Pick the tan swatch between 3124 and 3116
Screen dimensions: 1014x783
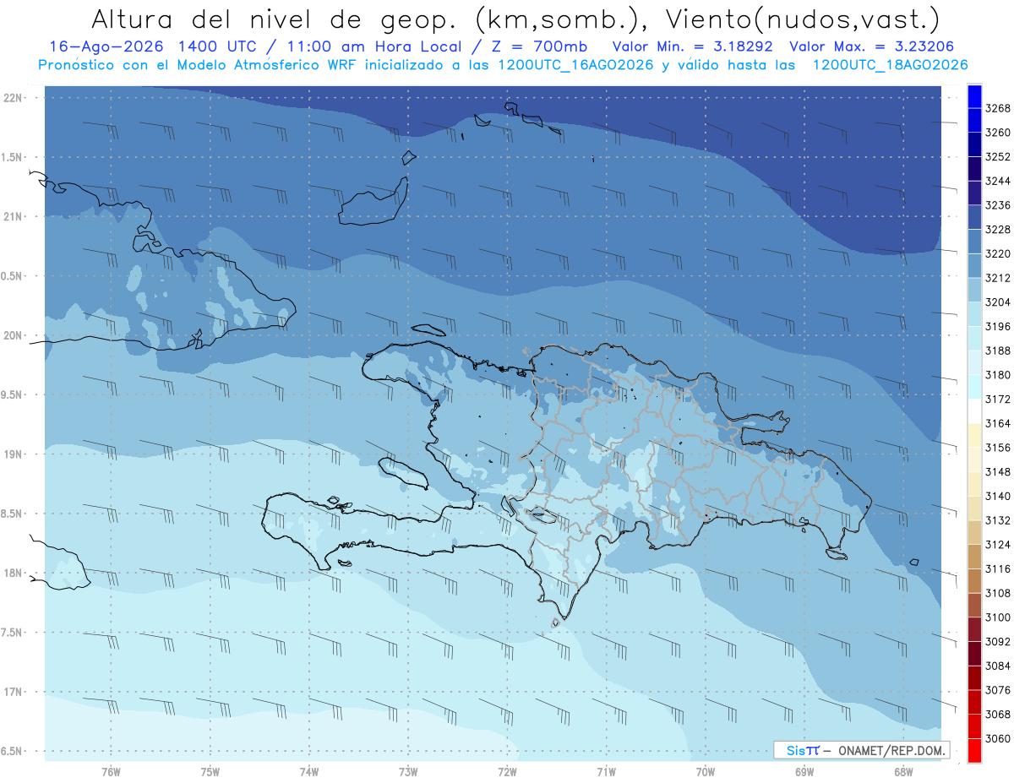pyautogui.click(x=973, y=557)
